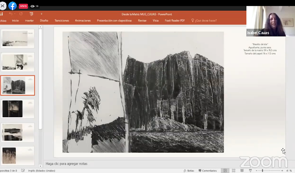The width and height of the screenshot is (295, 173).
Task: Click the red VIVO live badge
Action: coord(23,6)
